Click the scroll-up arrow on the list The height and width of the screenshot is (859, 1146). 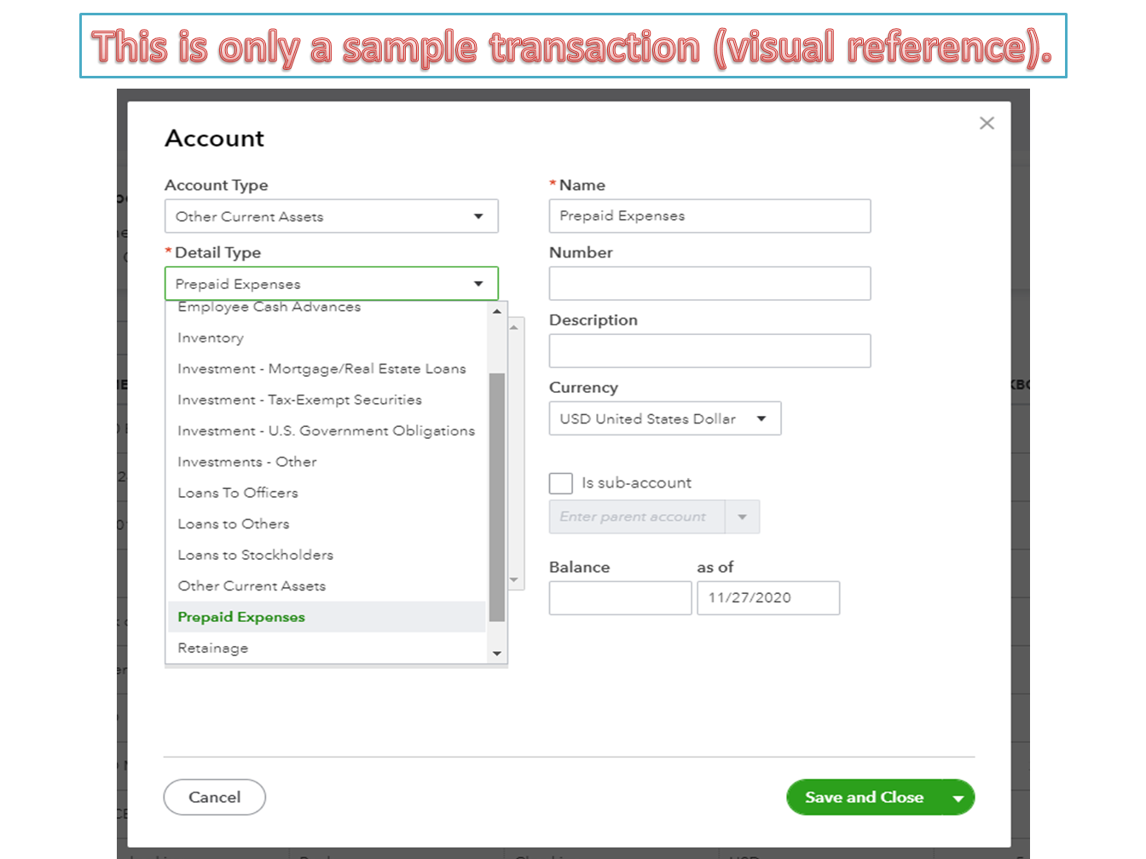(x=497, y=311)
